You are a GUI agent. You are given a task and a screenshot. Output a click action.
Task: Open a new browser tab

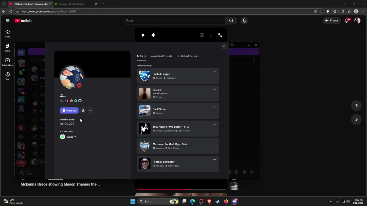[103, 4]
